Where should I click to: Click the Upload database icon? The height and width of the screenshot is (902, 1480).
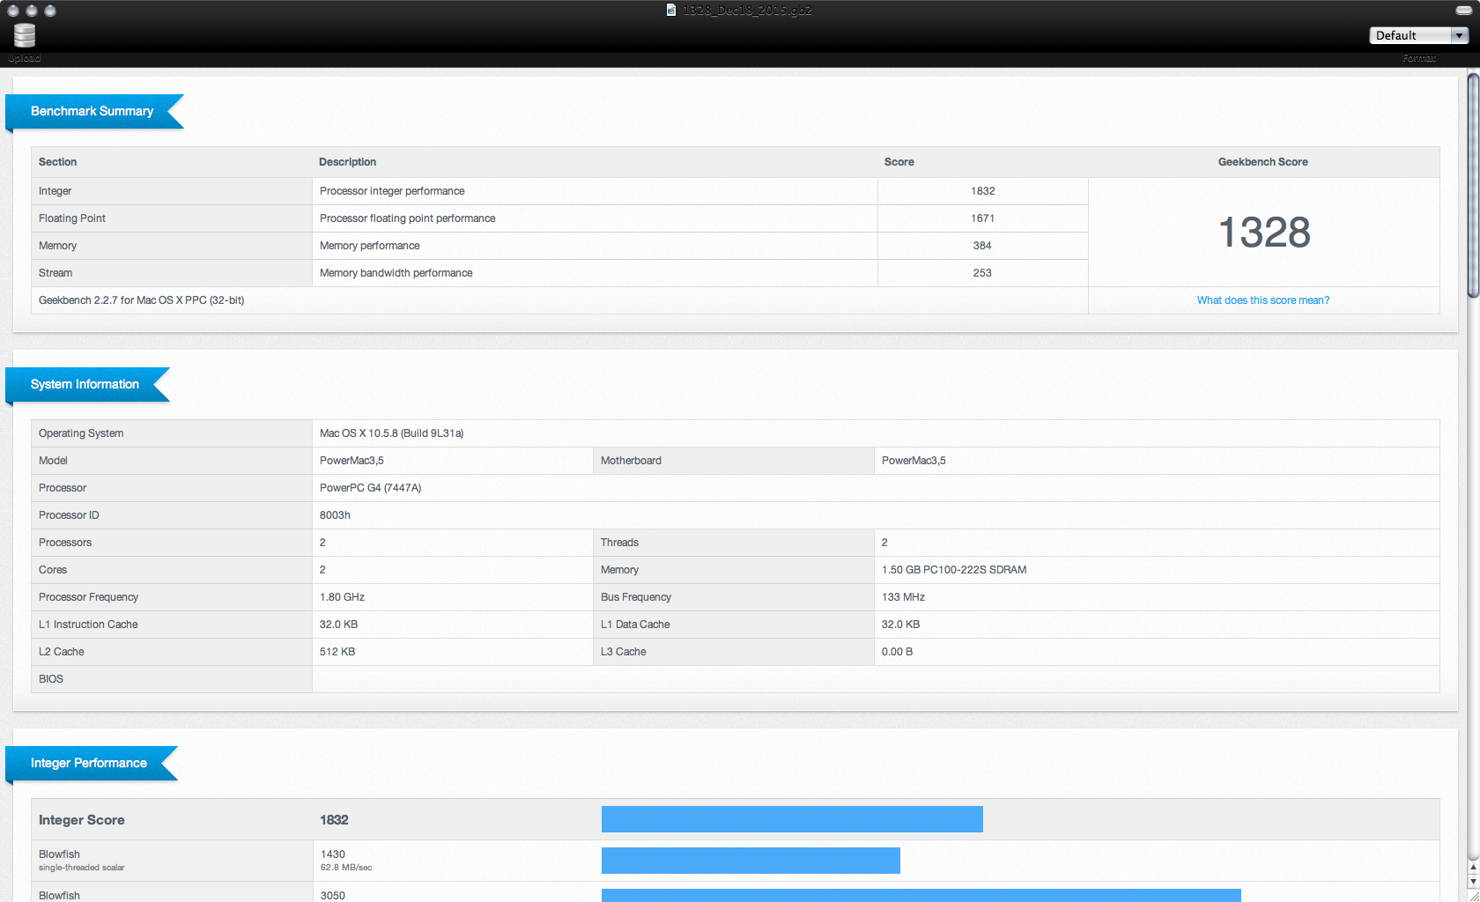25,35
